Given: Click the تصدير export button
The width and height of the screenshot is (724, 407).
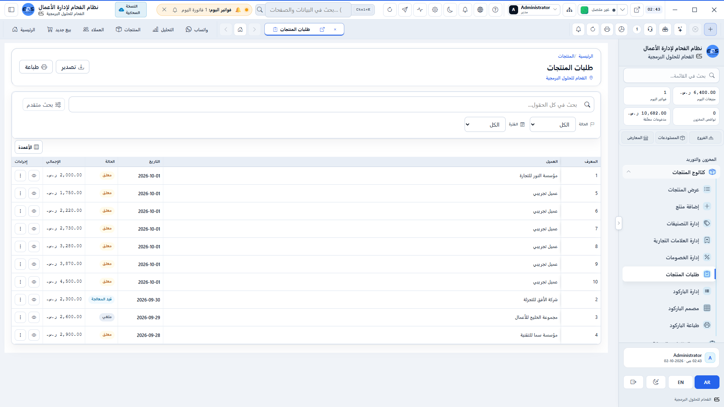Looking at the screenshot, I should [x=72, y=67].
